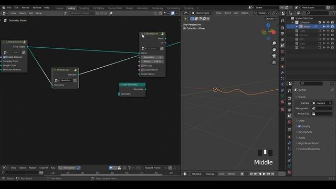Open the timeline Keying dropdown
The height and width of the screenshot is (189, 336).
click(211, 174)
